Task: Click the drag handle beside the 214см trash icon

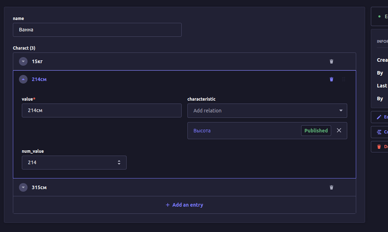Action: tap(344, 79)
